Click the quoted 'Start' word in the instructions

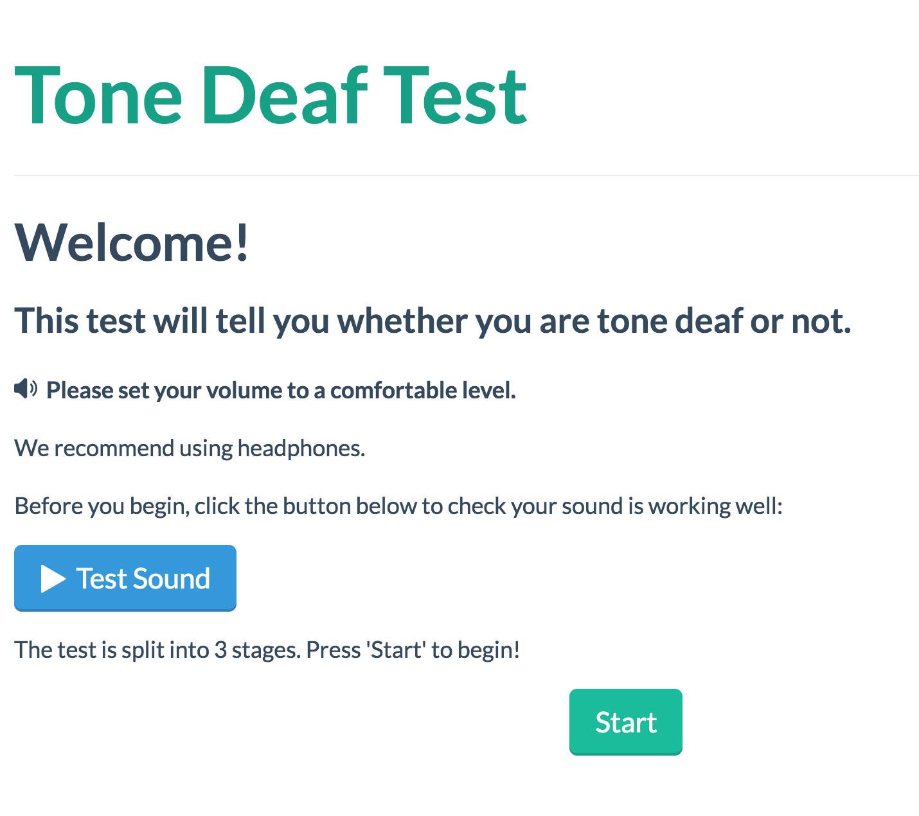(395, 650)
